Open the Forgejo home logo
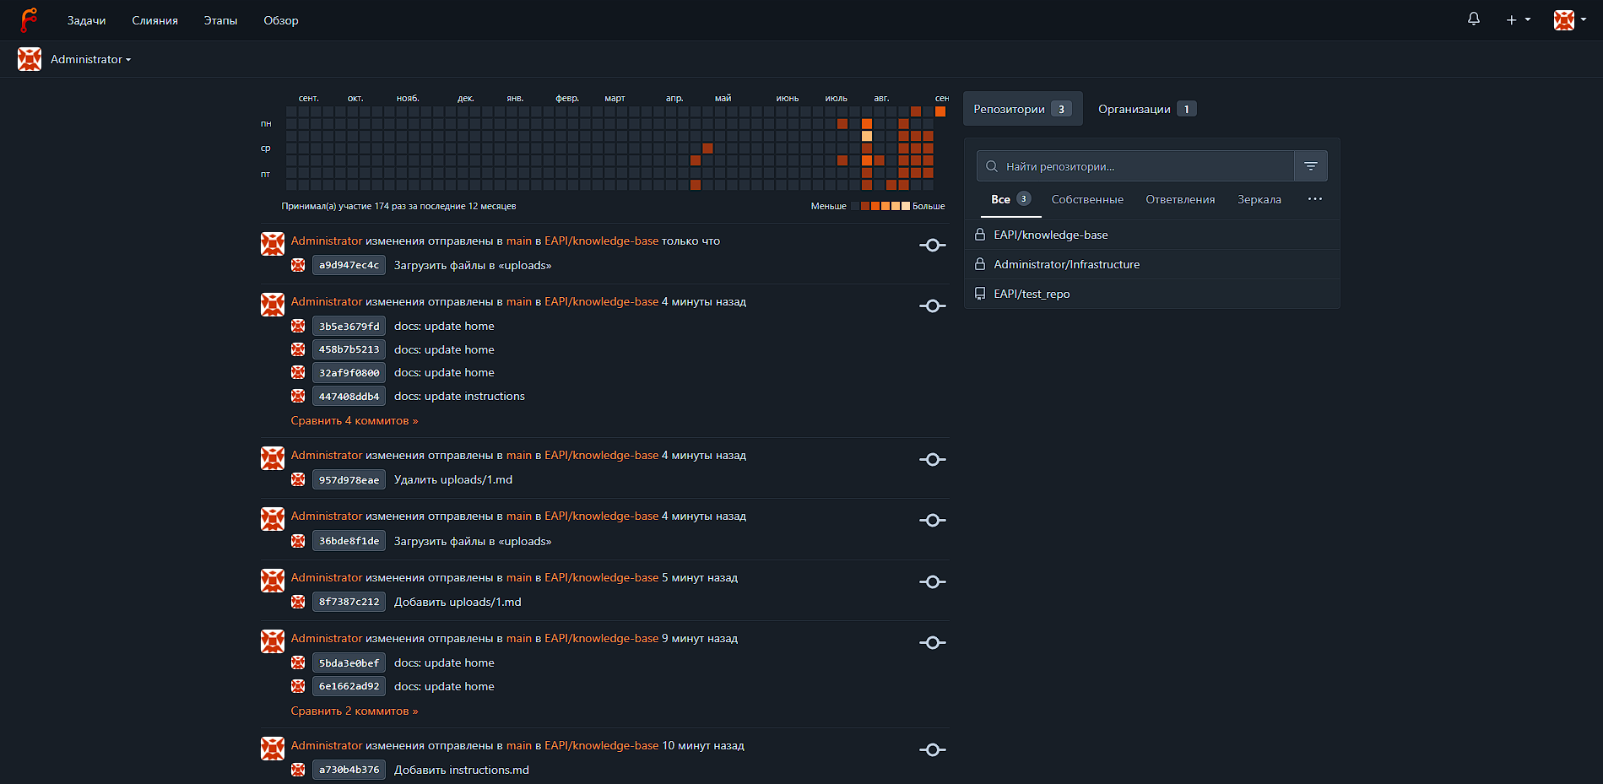This screenshot has width=1603, height=784. coord(29,20)
